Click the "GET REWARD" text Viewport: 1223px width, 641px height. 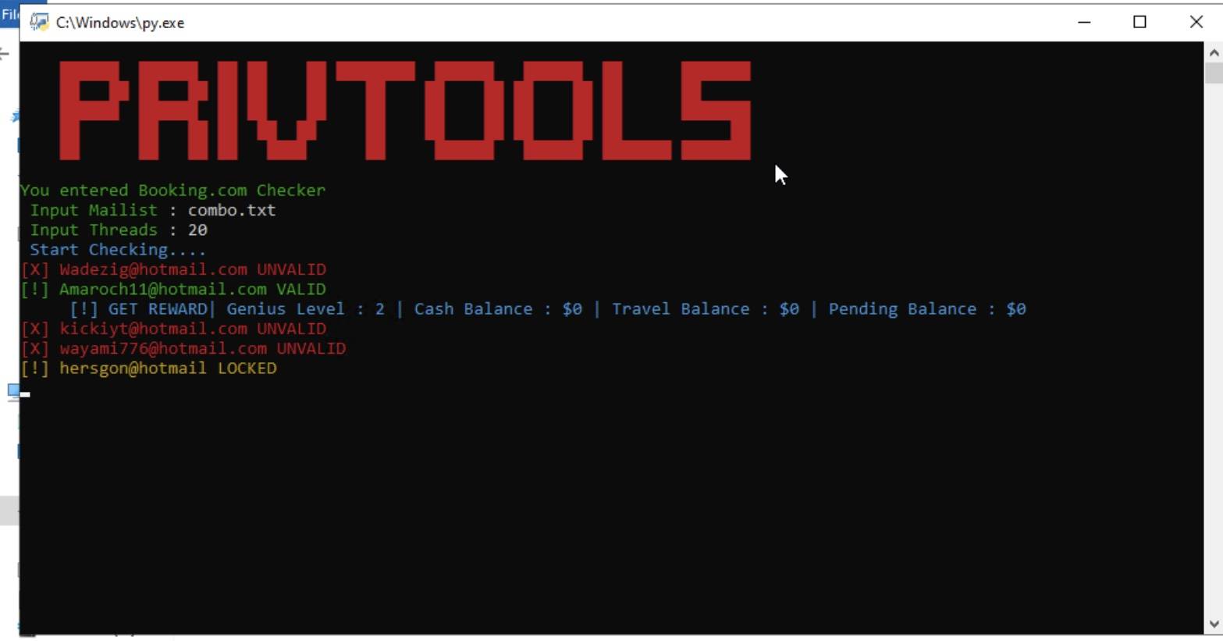(x=158, y=309)
